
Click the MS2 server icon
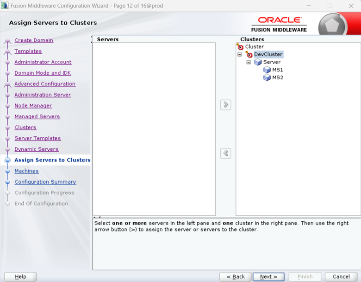tap(267, 77)
